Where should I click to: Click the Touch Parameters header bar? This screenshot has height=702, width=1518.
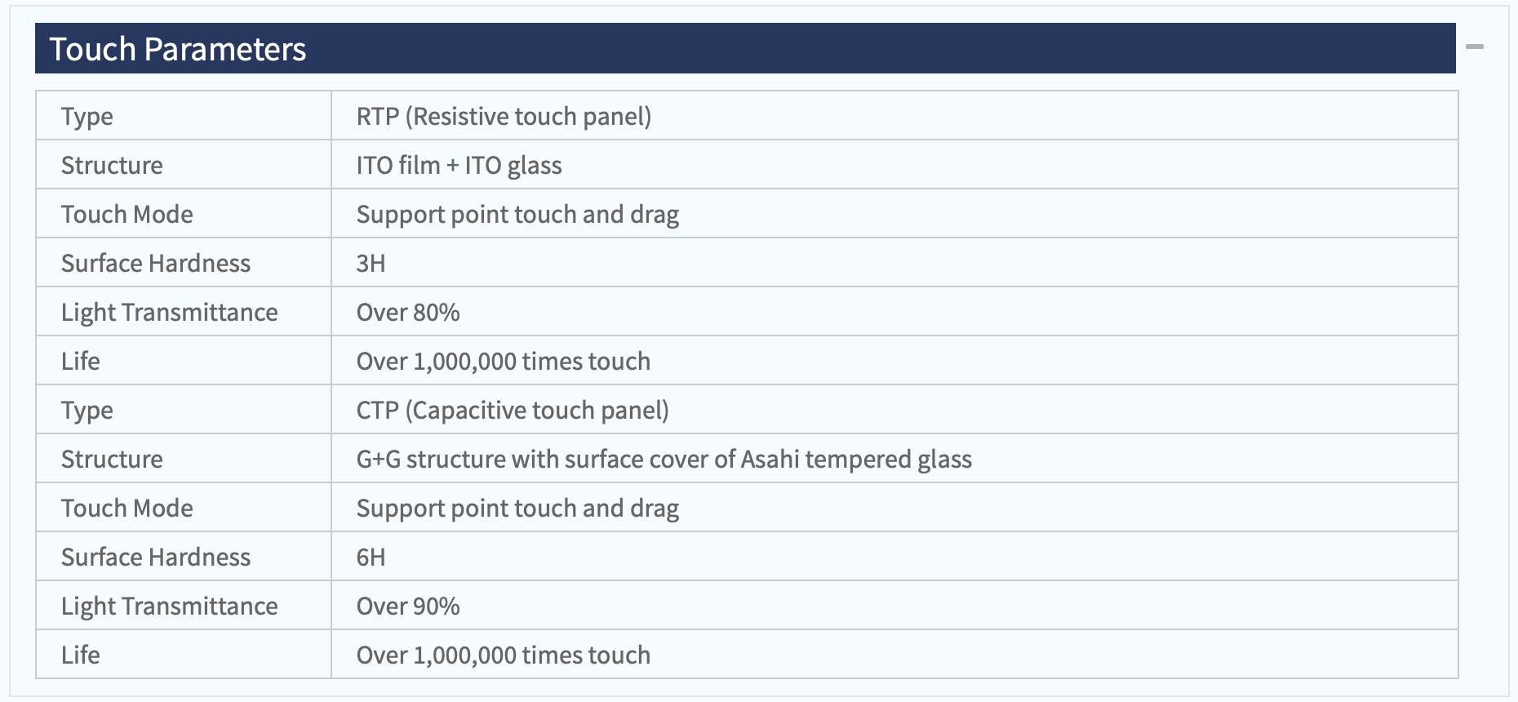745,48
